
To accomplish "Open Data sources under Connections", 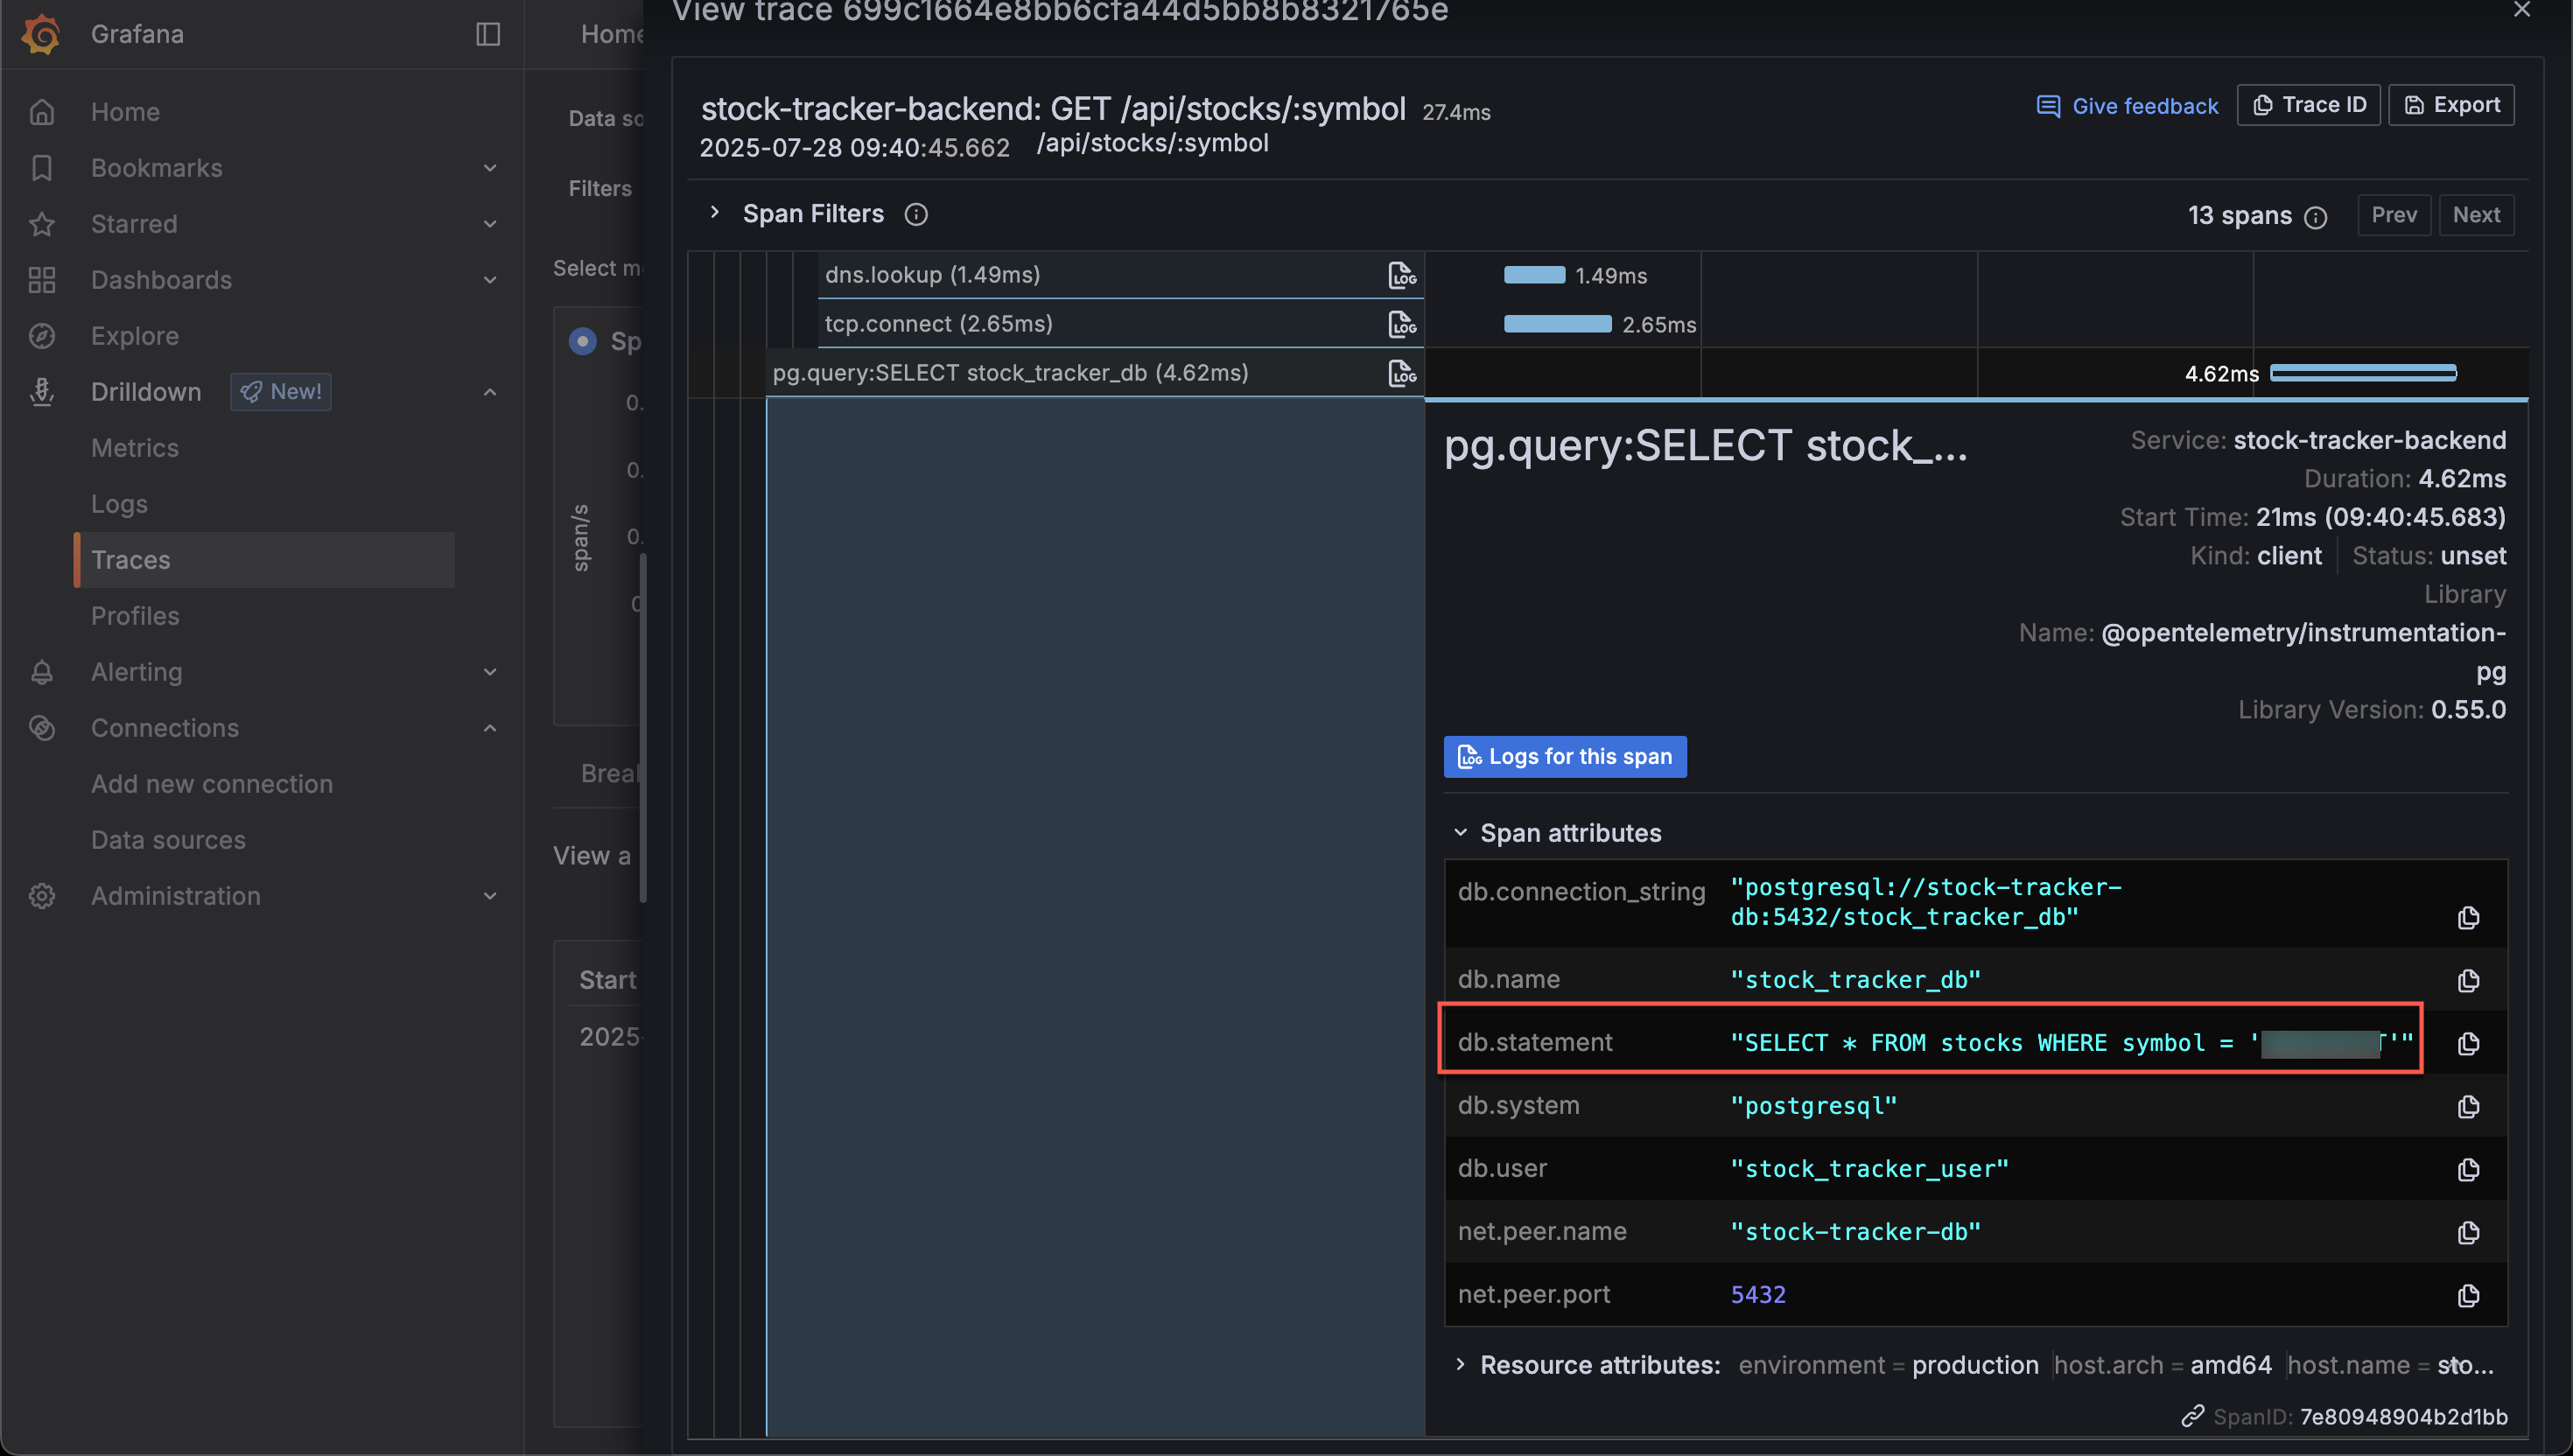I will (168, 840).
